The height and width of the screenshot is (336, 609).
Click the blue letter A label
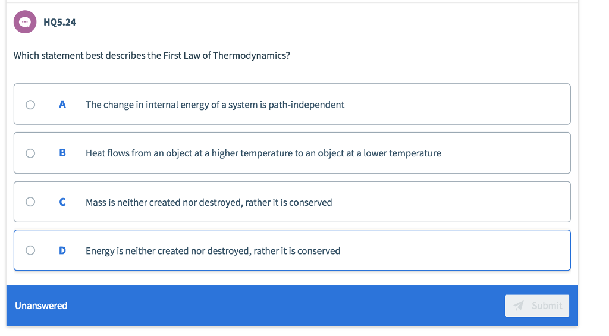(62, 105)
